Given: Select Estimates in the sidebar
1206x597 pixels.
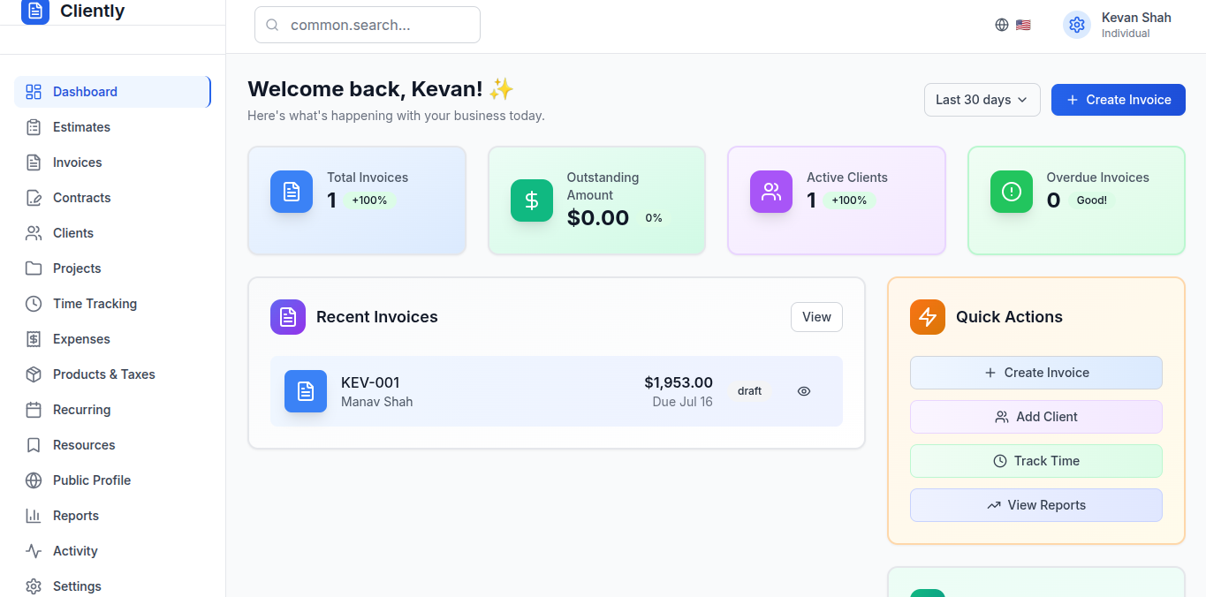Looking at the screenshot, I should [81, 127].
